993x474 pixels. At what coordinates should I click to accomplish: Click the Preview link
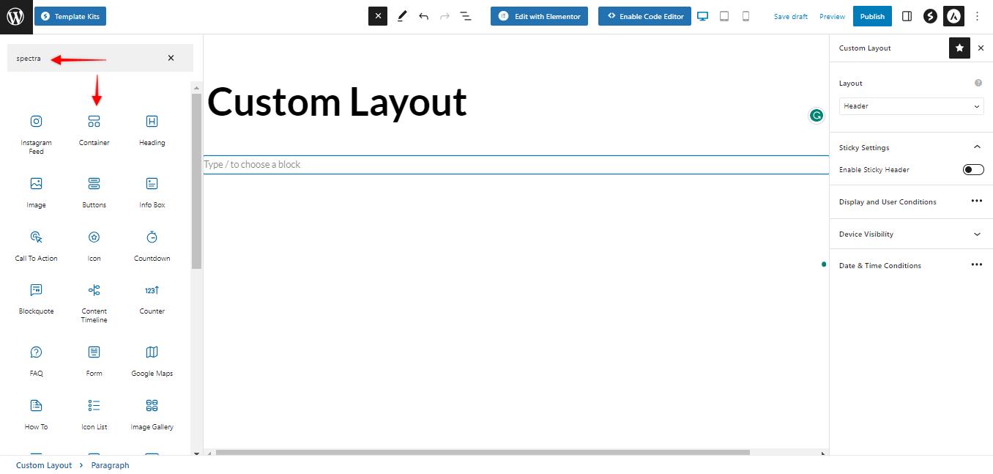832,16
